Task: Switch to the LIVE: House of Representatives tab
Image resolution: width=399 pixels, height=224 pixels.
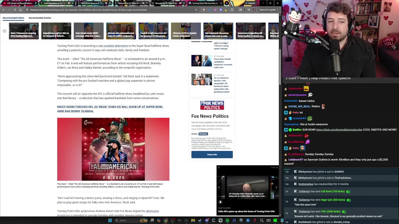Action: click(19, 3)
